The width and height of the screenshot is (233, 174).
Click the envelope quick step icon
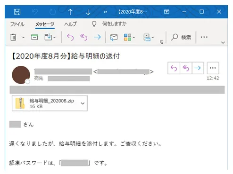click(114, 38)
